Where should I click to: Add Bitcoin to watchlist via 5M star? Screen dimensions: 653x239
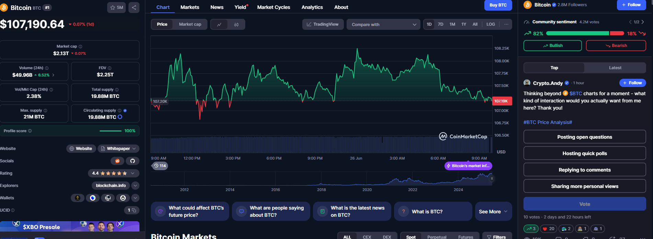click(x=116, y=8)
